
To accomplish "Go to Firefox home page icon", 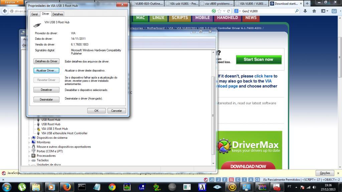I will [x=314, y=11].
